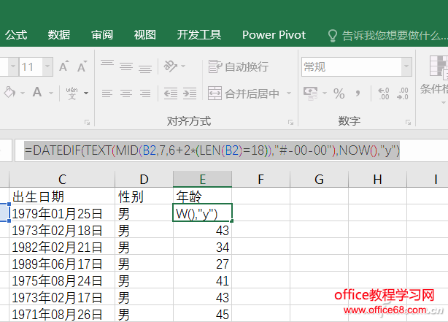Select column C header
This screenshot has width=448, height=322.
click(62, 180)
